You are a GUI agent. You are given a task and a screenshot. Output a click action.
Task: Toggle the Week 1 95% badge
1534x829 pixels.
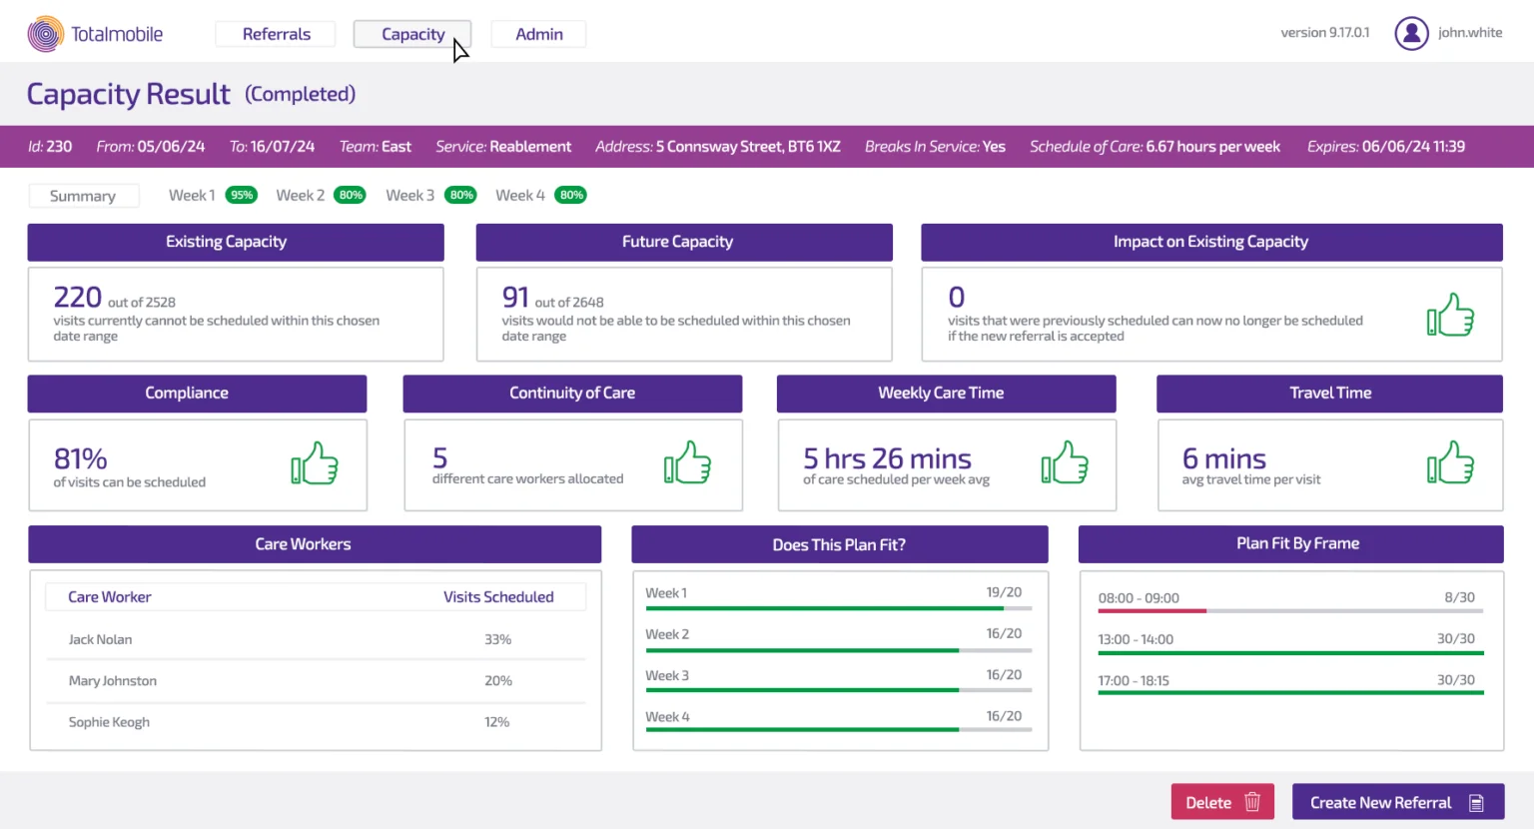(x=241, y=195)
